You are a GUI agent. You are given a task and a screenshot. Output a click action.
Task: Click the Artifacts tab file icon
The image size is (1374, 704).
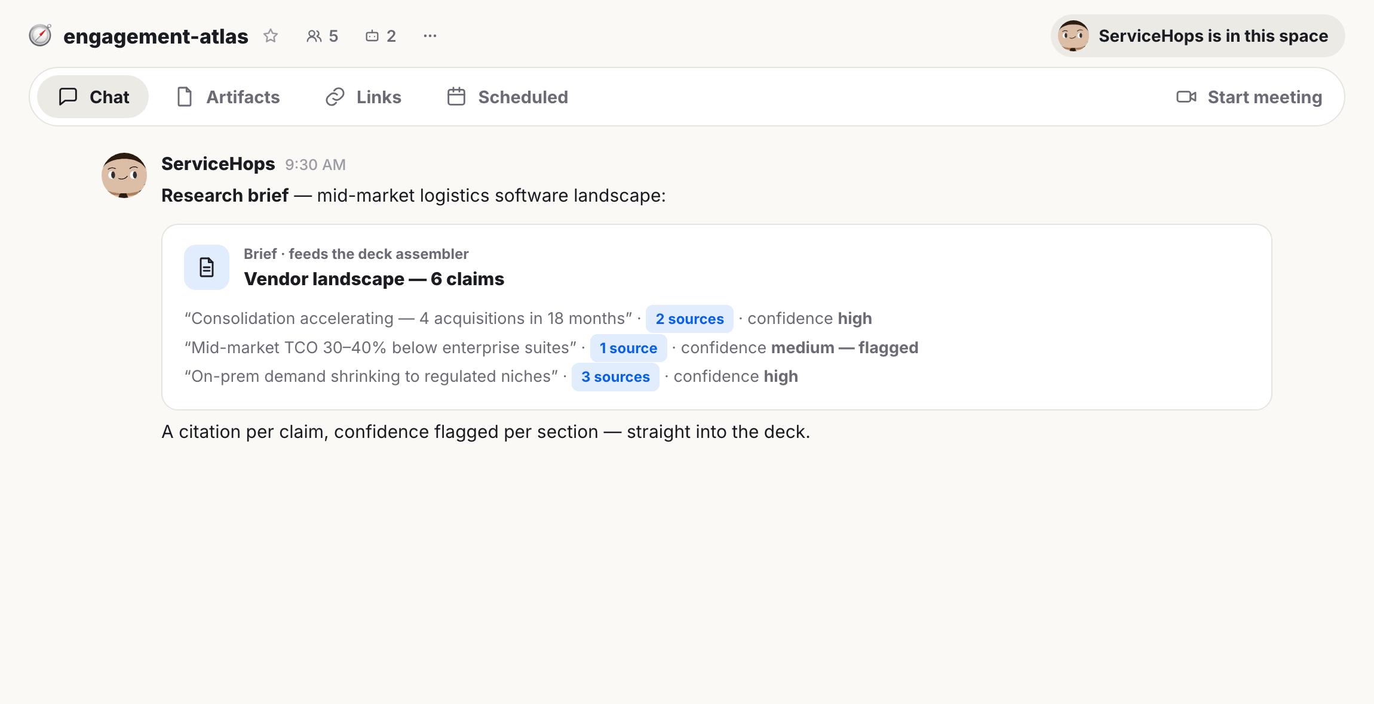(x=185, y=97)
